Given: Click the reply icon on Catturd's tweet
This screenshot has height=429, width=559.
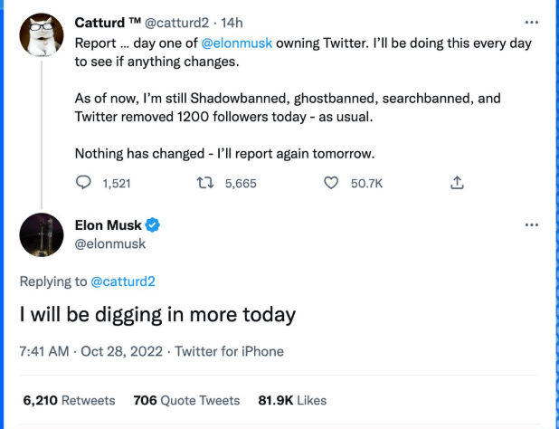Looking at the screenshot, I should [x=84, y=183].
